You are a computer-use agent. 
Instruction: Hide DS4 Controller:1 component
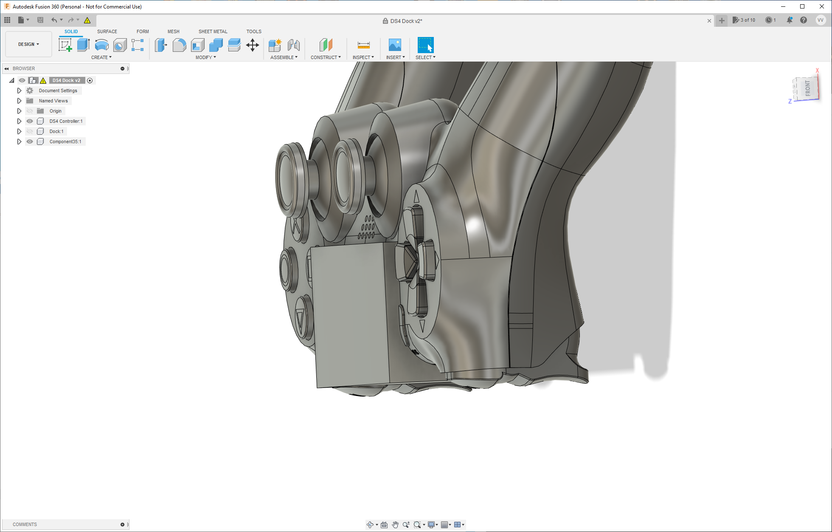(30, 121)
